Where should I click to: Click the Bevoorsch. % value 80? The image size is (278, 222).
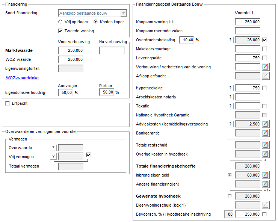point(229,214)
